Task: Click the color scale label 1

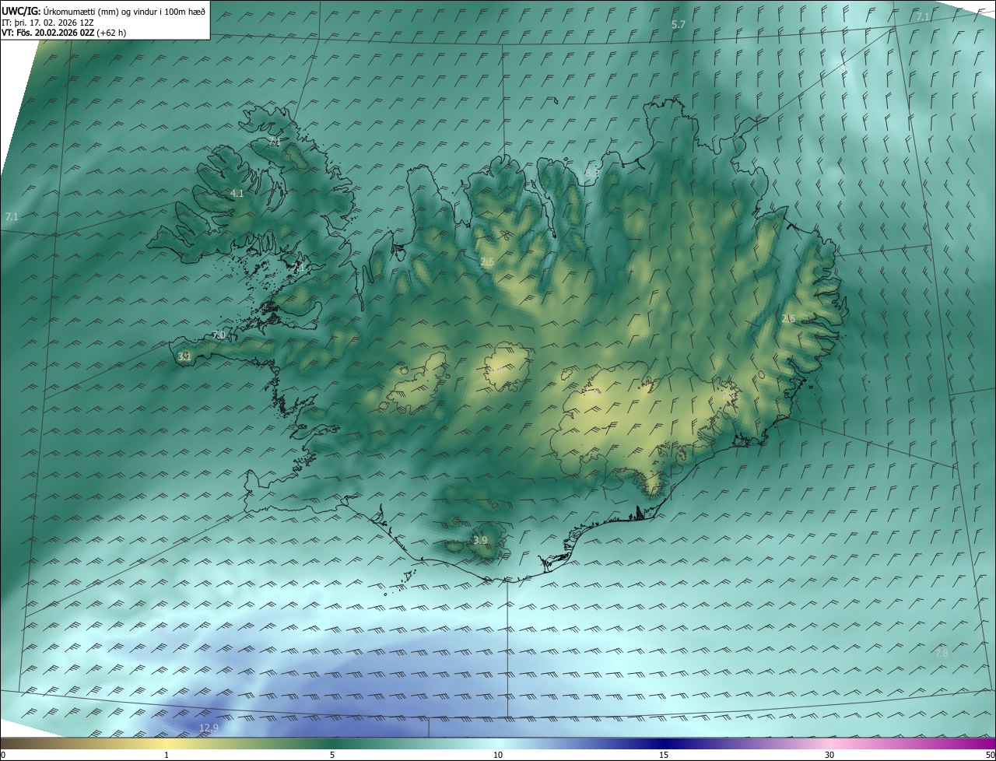Action: click(167, 756)
